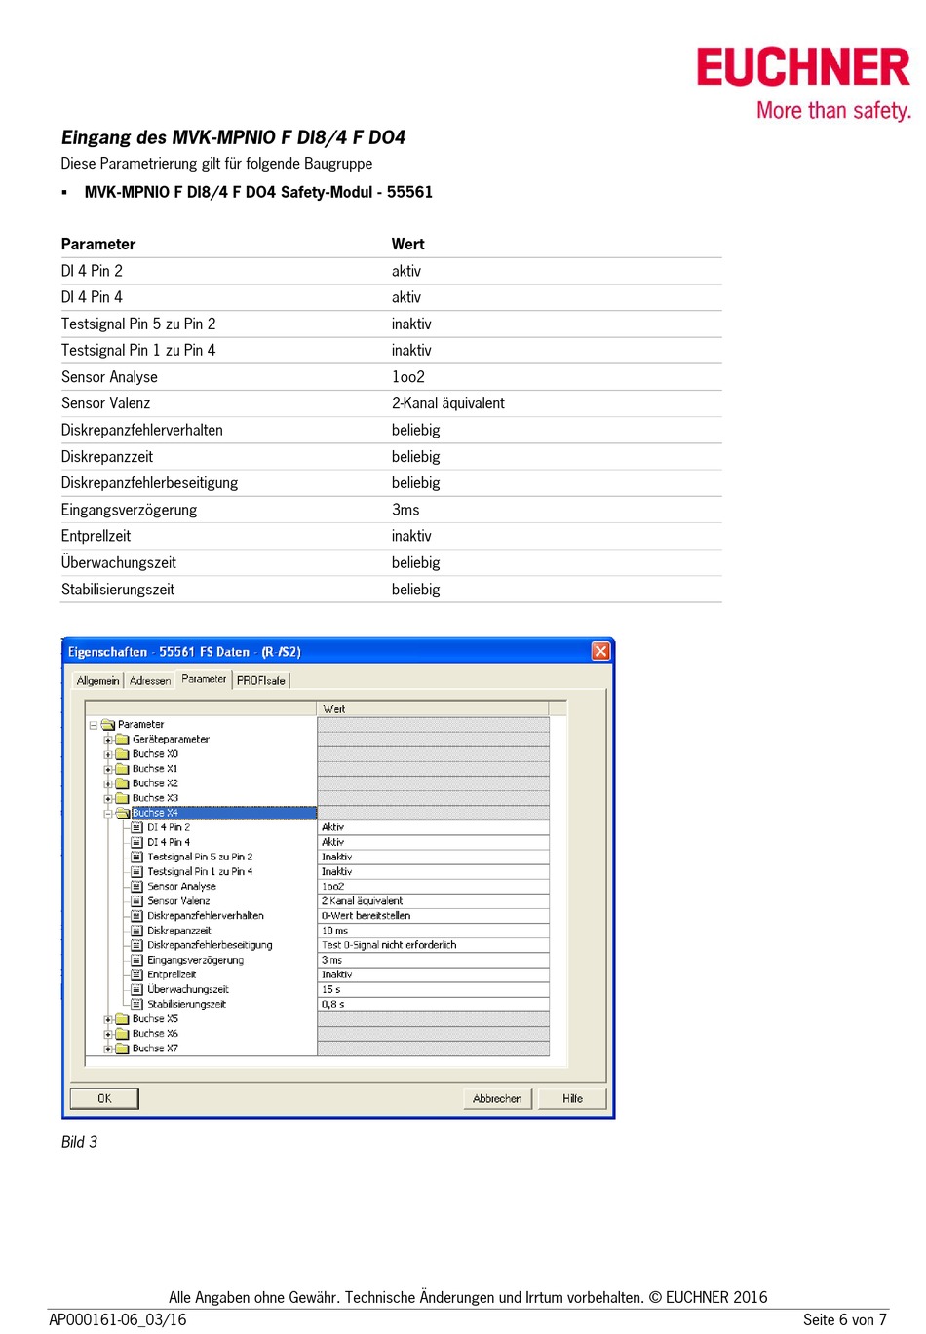Select the Eingangsverzögerung tree entry
The image size is (926, 1334).
(x=195, y=960)
